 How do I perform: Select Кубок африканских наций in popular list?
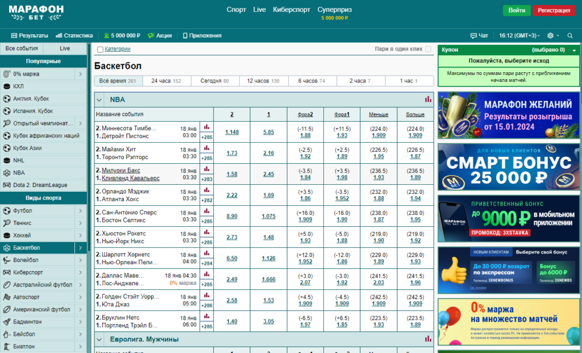(43, 135)
